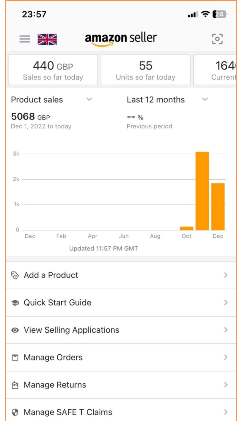Tap the amazon seller logo
Screen dimensions: 237x421
(121, 39)
